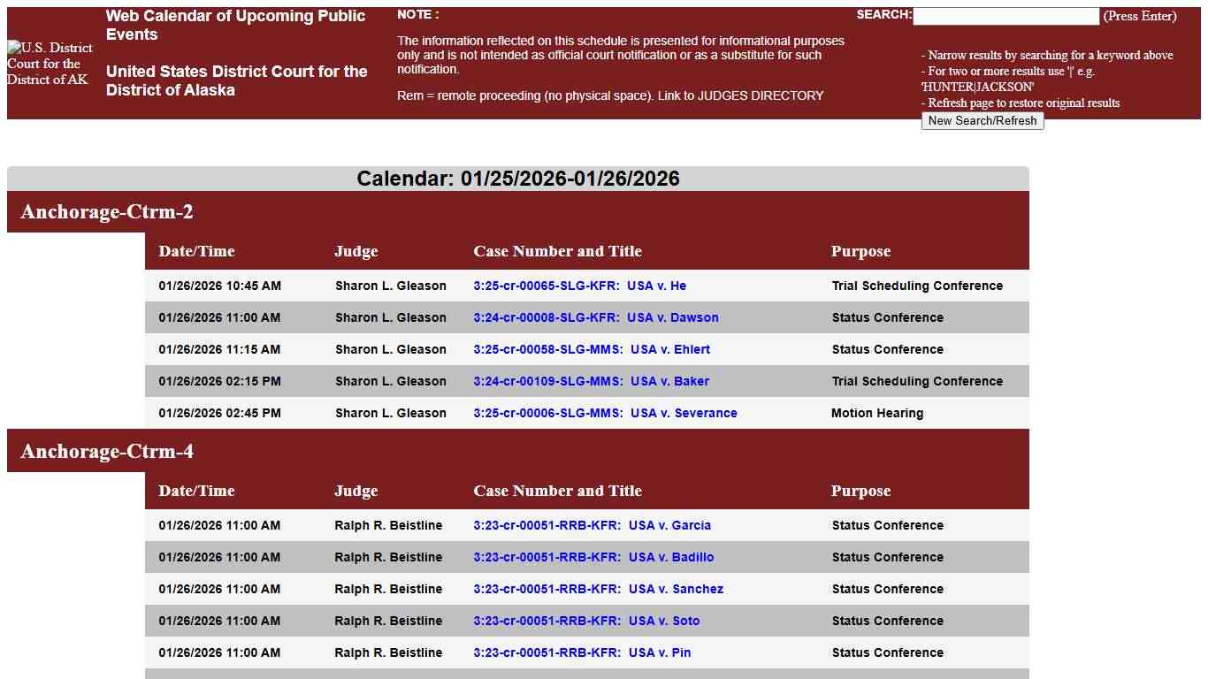Open the USA v. Badillo case link
Viewport: 1208px width, 679px height.
[593, 557]
